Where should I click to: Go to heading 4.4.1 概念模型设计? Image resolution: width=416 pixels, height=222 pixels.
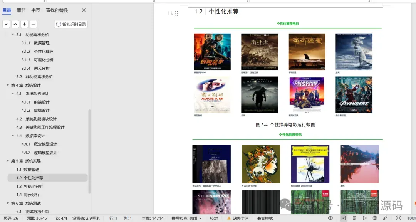coord(39,144)
